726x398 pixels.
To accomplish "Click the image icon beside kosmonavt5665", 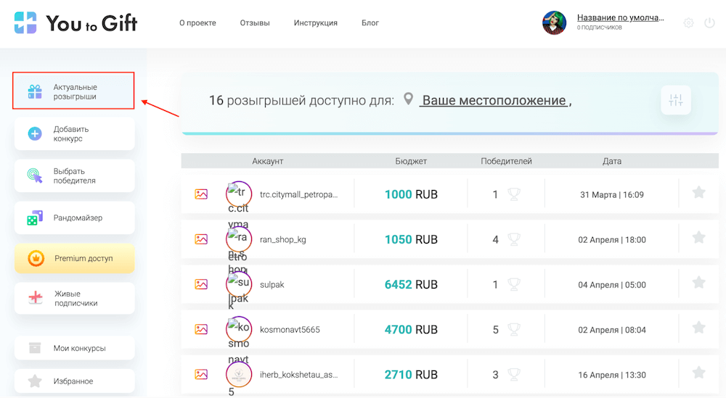I will pos(201,329).
